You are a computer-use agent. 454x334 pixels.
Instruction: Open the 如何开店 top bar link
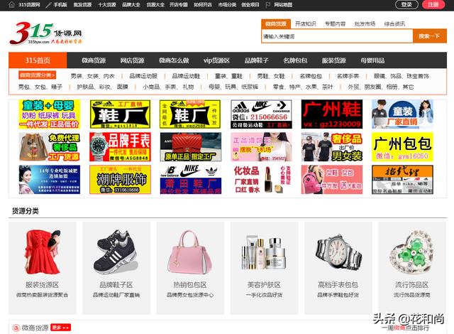tap(203, 5)
